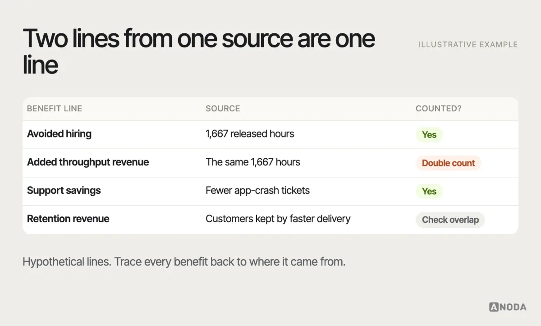Image resolution: width=541 pixels, height=326 pixels.
Task: Select 'Added throughput revenue' row label
Action: click(x=88, y=162)
